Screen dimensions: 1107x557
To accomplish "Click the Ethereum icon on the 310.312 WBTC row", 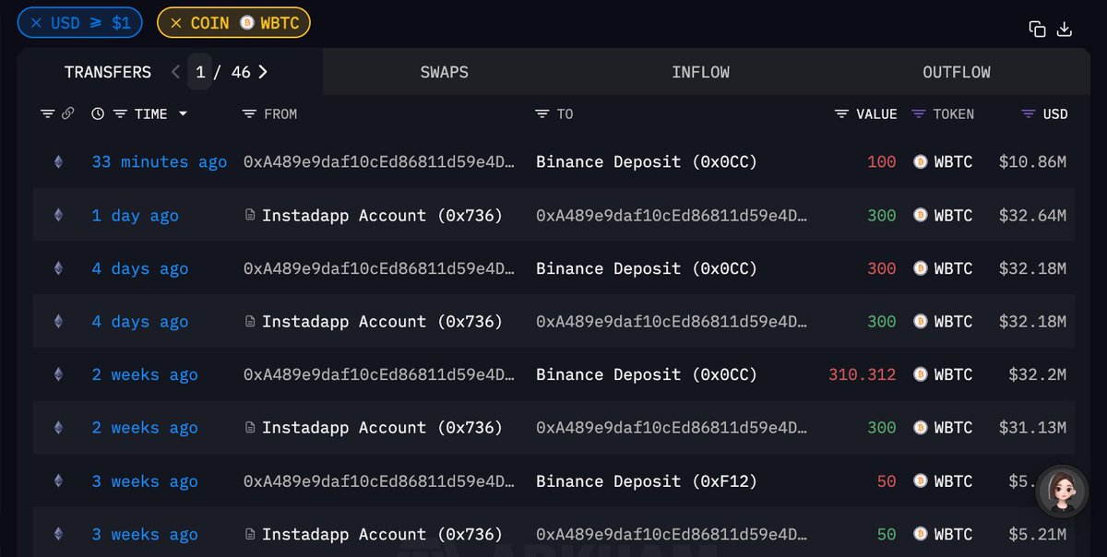I will (x=59, y=374).
